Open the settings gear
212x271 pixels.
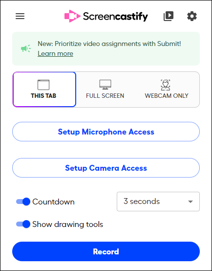click(192, 16)
